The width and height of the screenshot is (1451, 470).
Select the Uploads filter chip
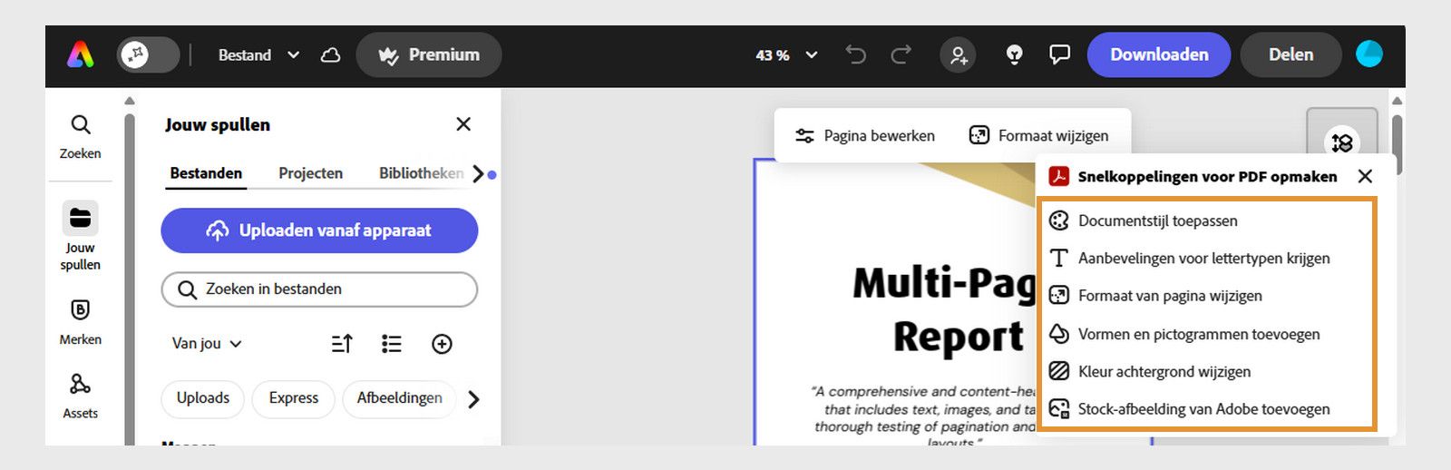(203, 398)
